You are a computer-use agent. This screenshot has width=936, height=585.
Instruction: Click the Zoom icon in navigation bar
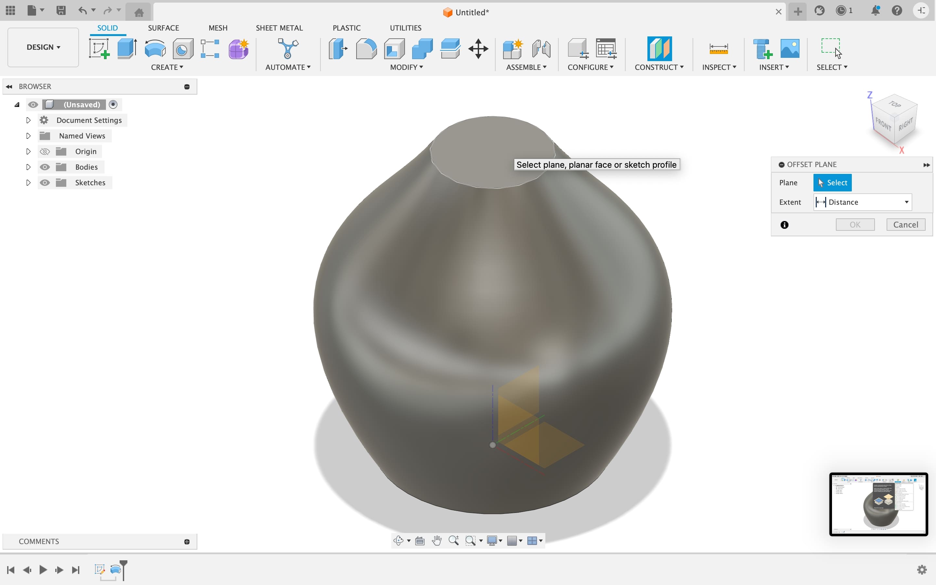[x=454, y=540]
